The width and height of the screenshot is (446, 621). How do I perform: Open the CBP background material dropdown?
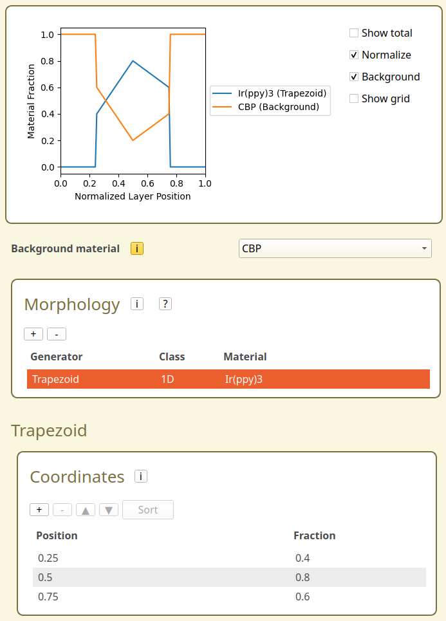(335, 248)
